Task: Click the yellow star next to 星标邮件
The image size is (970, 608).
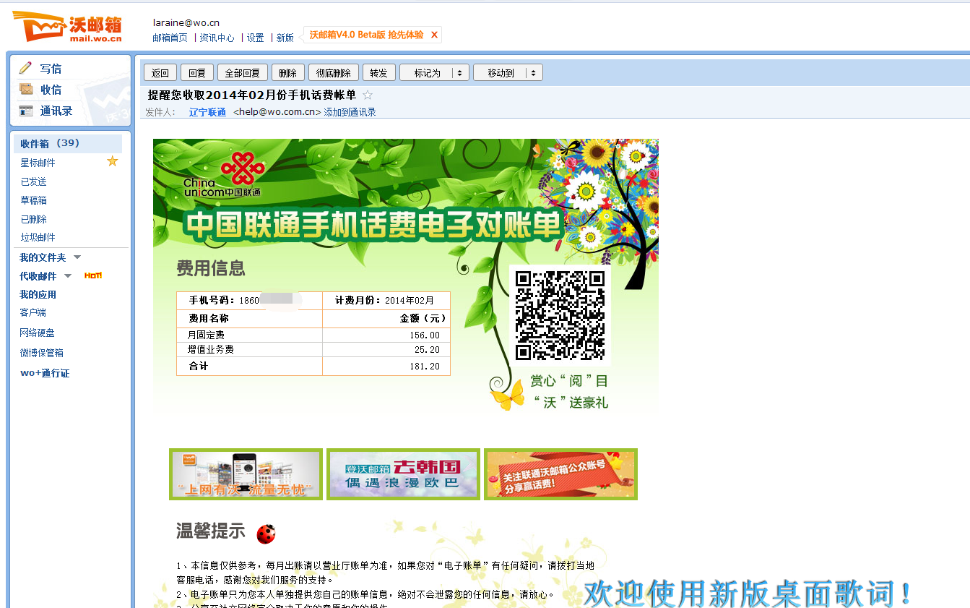Action: (112, 161)
